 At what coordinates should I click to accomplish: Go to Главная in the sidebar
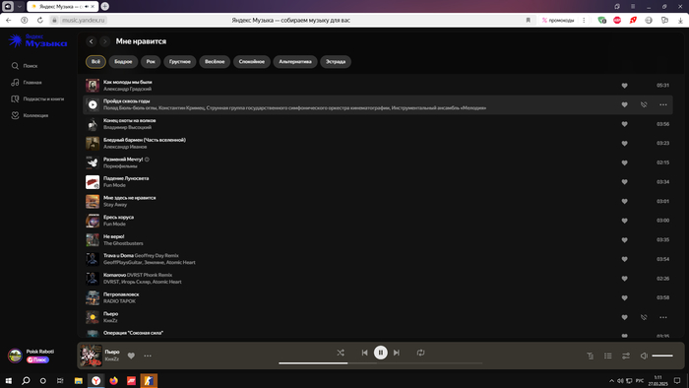27,82
